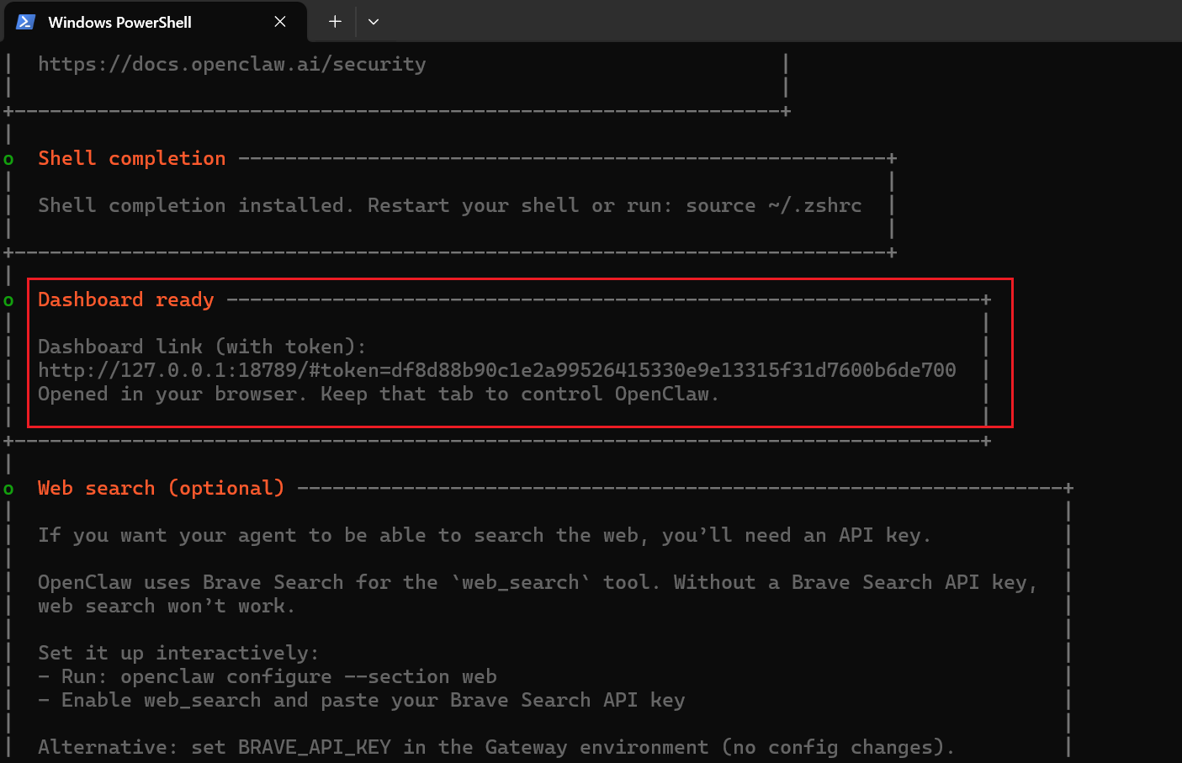Click green marker beside Dashboard ready heading
The width and height of the screenshot is (1182, 763).
(8, 300)
